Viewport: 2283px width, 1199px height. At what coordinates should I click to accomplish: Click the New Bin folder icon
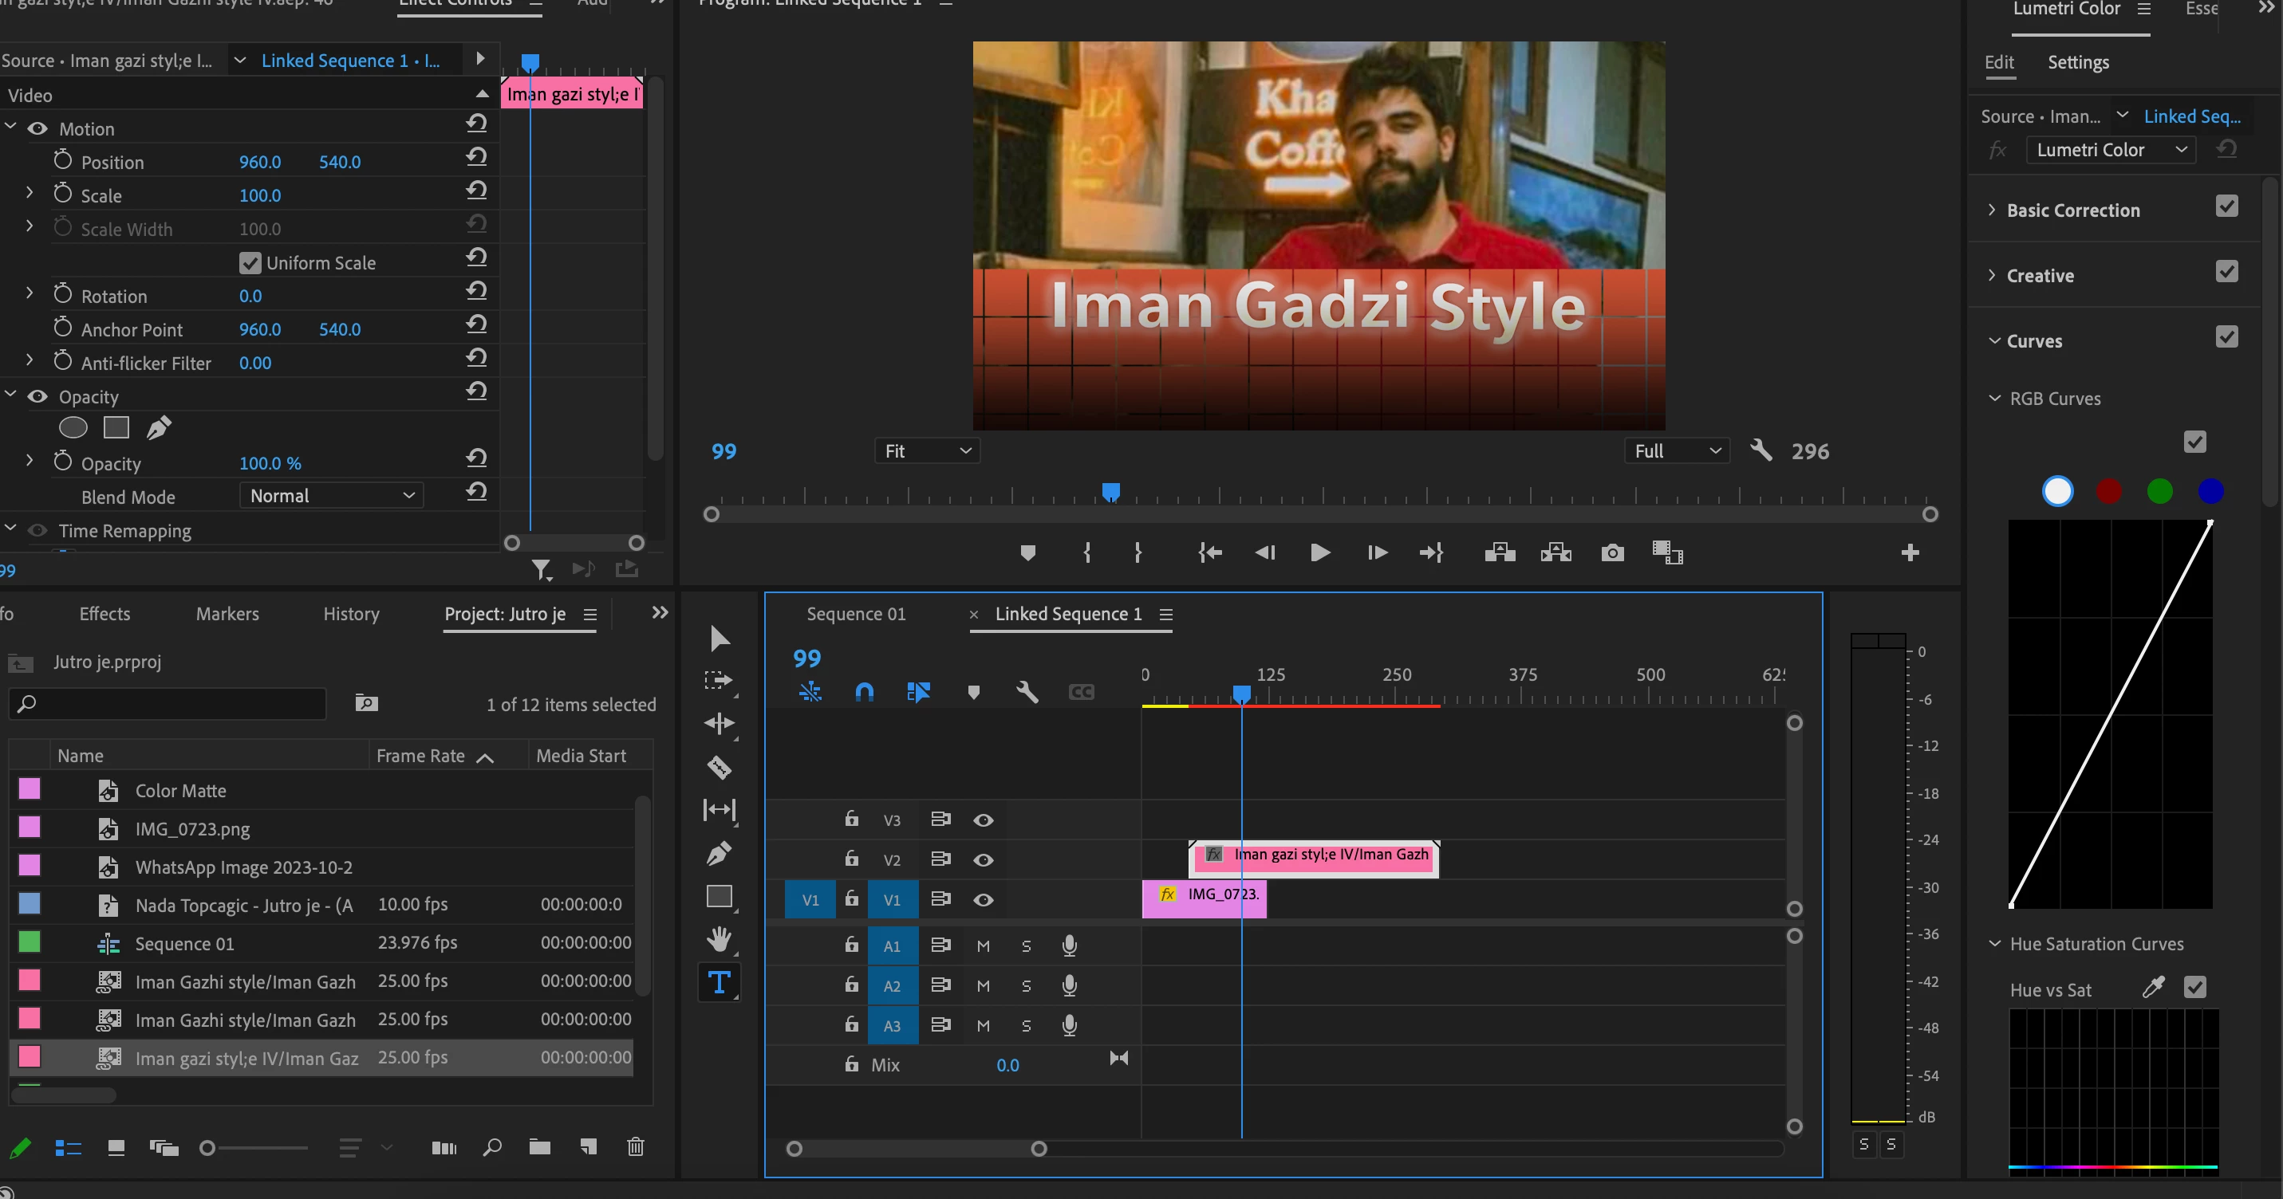click(x=540, y=1148)
